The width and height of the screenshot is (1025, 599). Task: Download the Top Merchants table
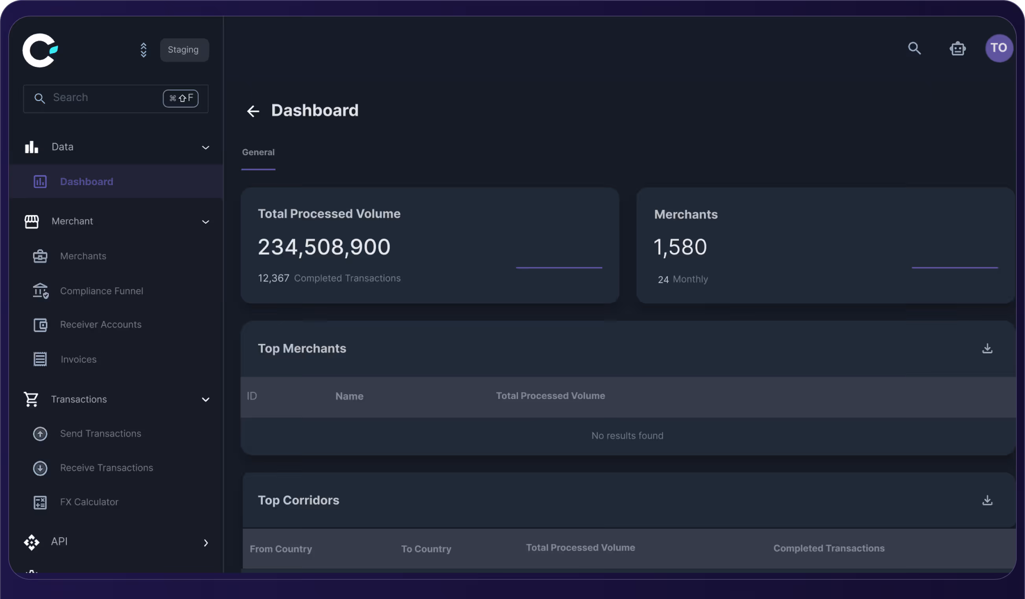pos(987,348)
